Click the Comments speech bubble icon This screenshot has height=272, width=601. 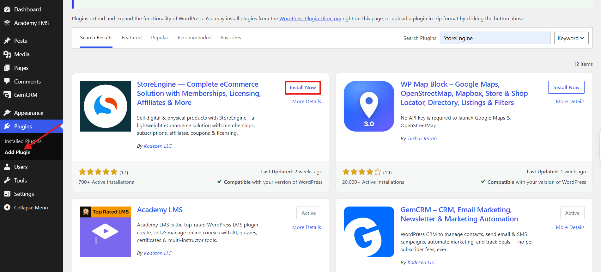[7, 81]
